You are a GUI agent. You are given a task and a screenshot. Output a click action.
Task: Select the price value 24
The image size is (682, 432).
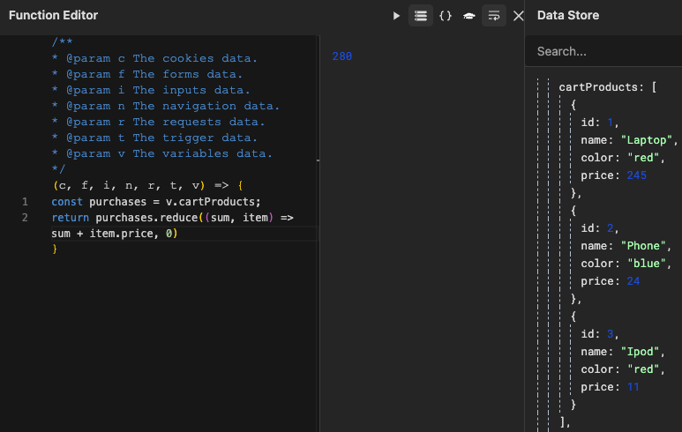(633, 281)
